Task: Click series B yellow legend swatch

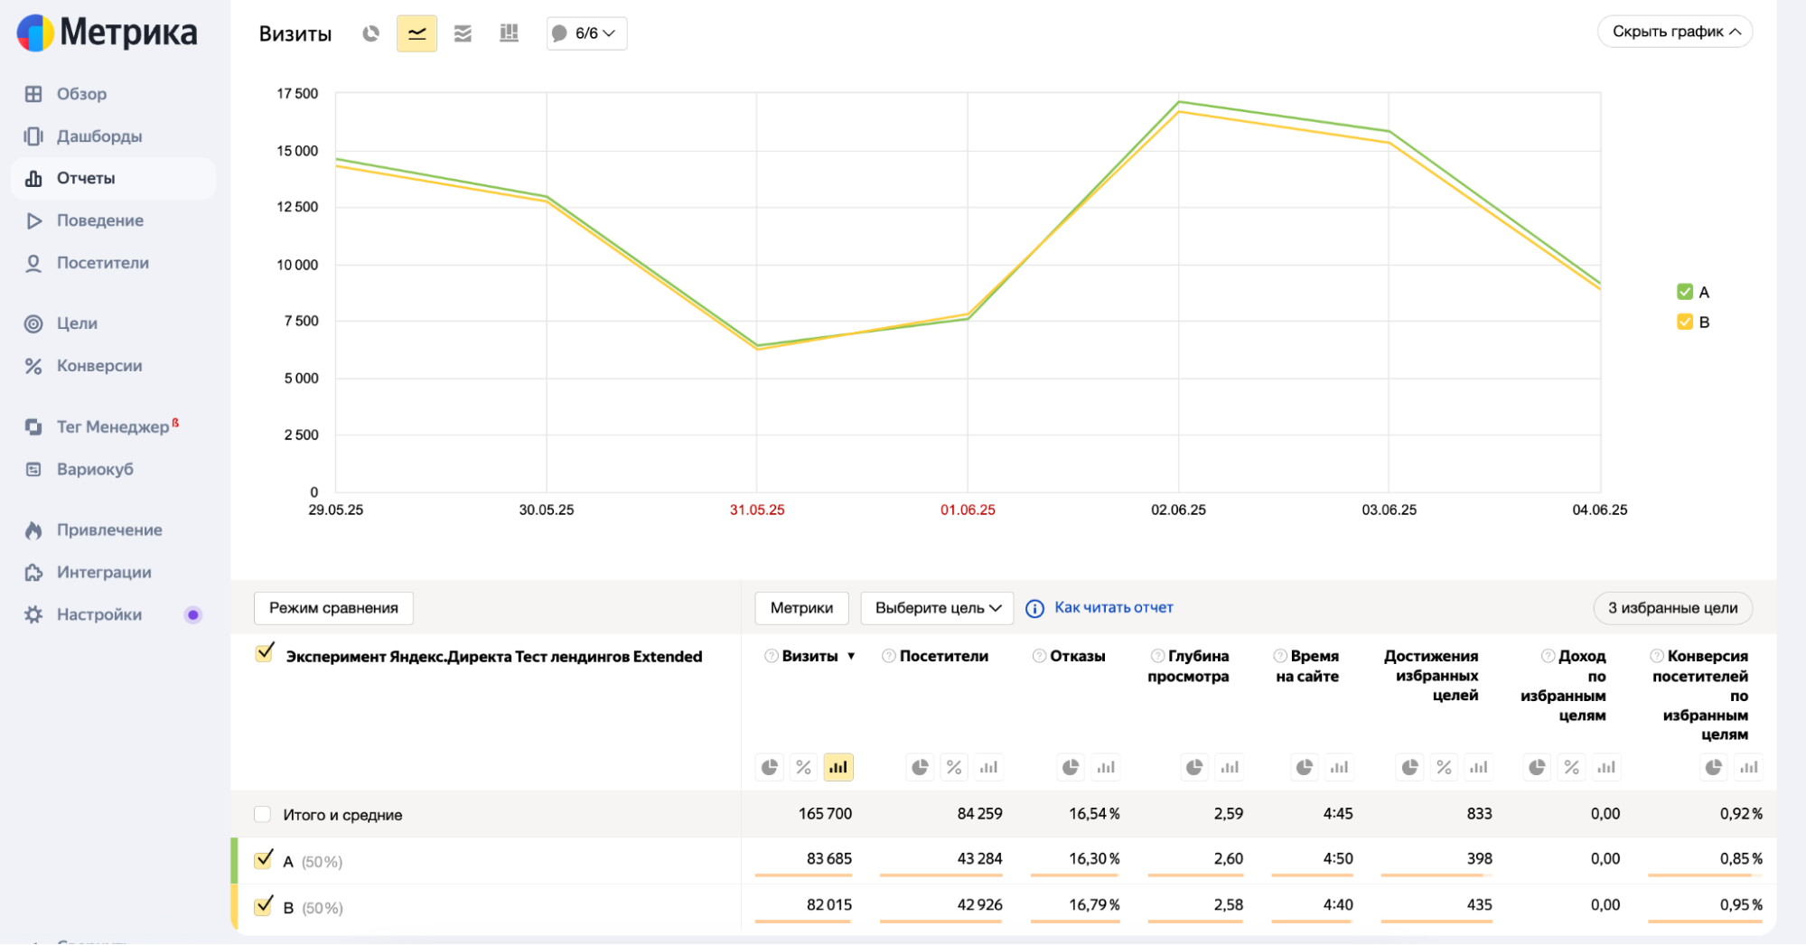Action: pyautogui.click(x=1684, y=323)
